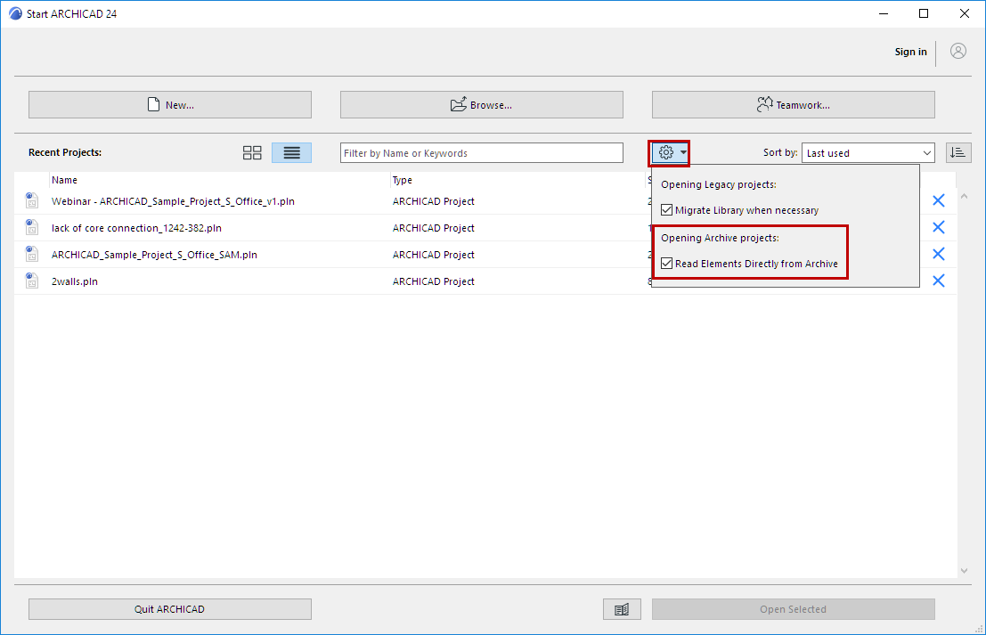
Task: Browse for a project file
Action: 482,104
